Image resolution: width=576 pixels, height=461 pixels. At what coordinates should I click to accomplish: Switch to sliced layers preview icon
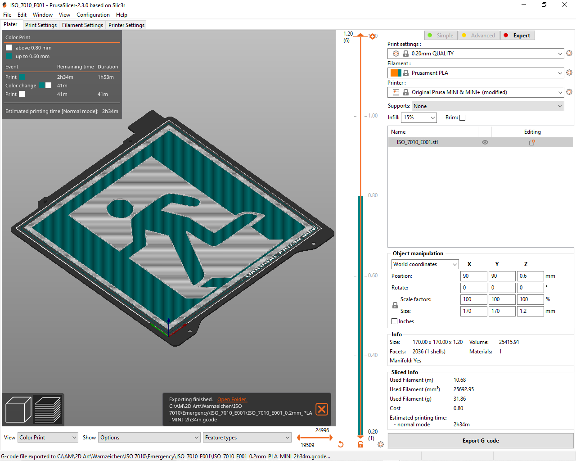pyautogui.click(x=48, y=410)
